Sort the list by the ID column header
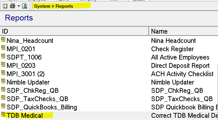The height and width of the screenshot is (120, 218). coord(74,31)
